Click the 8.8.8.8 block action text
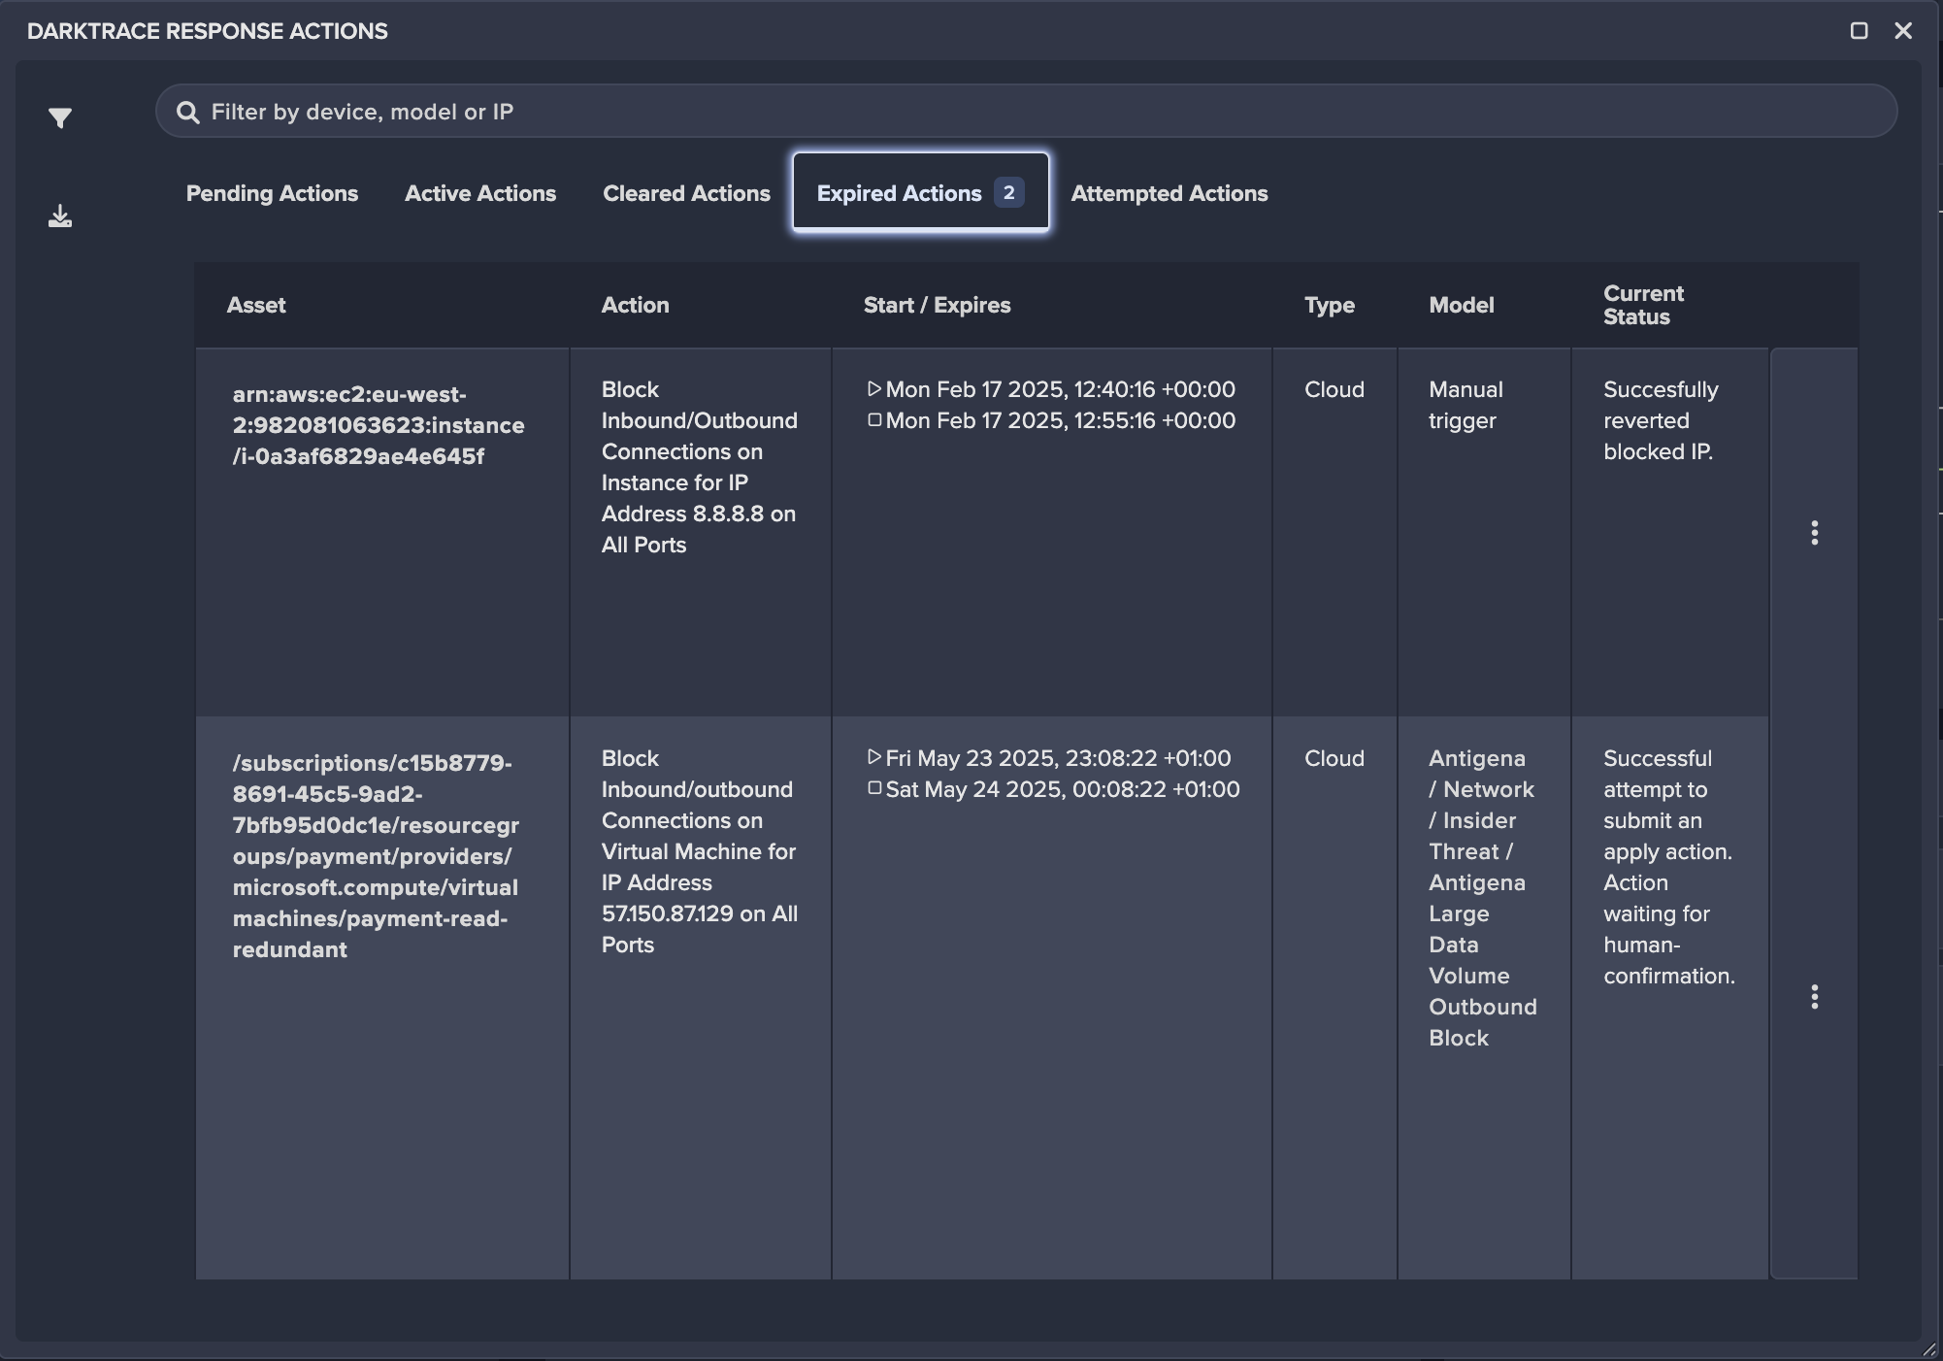 [x=699, y=467]
